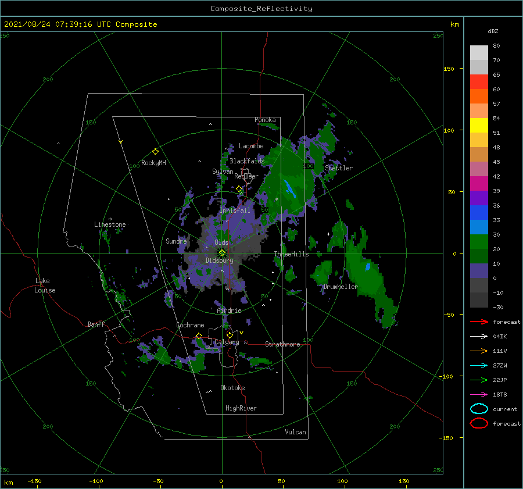Select the blue 33 dBZ color swatch
This screenshot has height=489, width=523.
pos(479,227)
